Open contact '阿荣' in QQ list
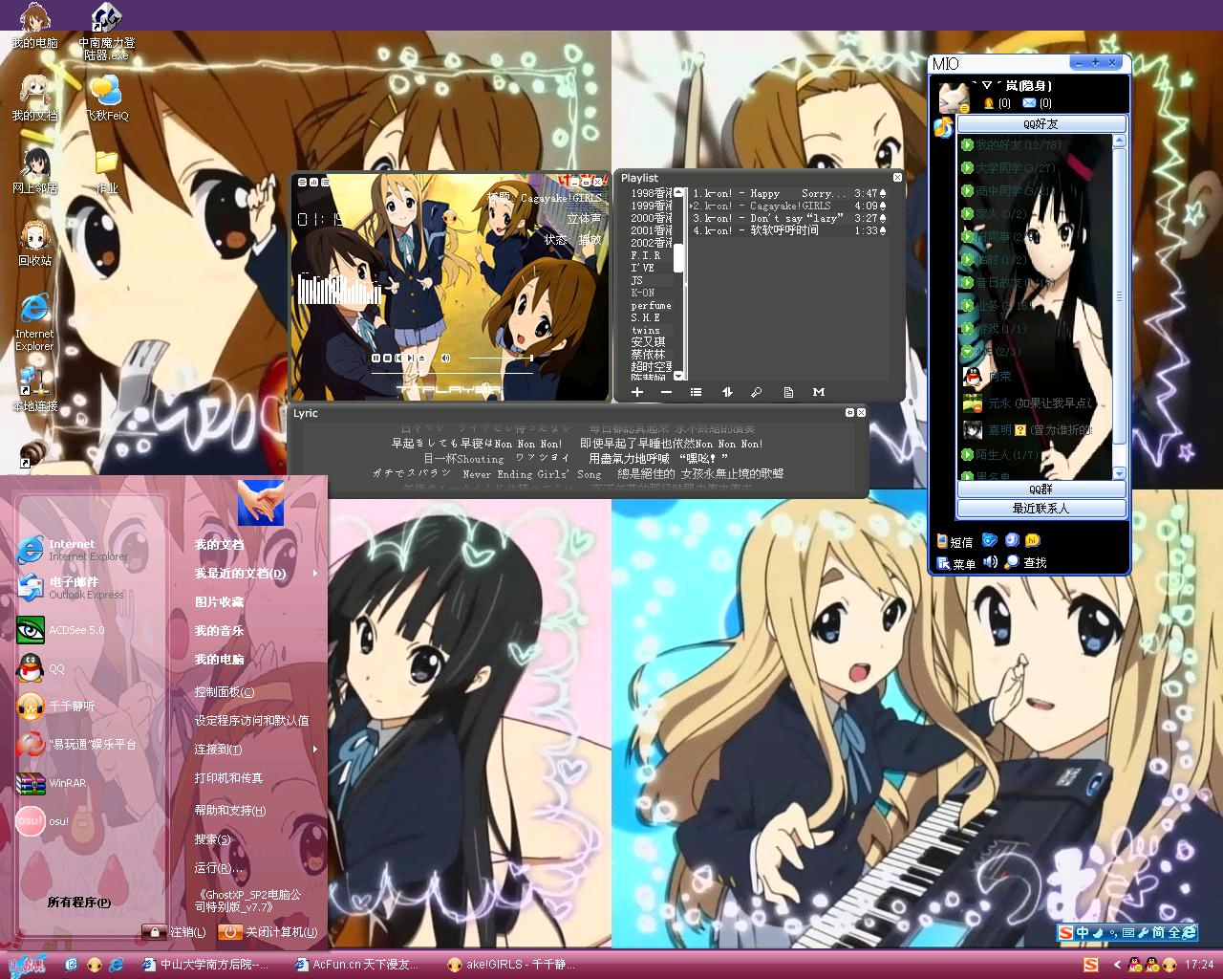Image resolution: width=1223 pixels, height=979 pixels. tap(989, 377)
